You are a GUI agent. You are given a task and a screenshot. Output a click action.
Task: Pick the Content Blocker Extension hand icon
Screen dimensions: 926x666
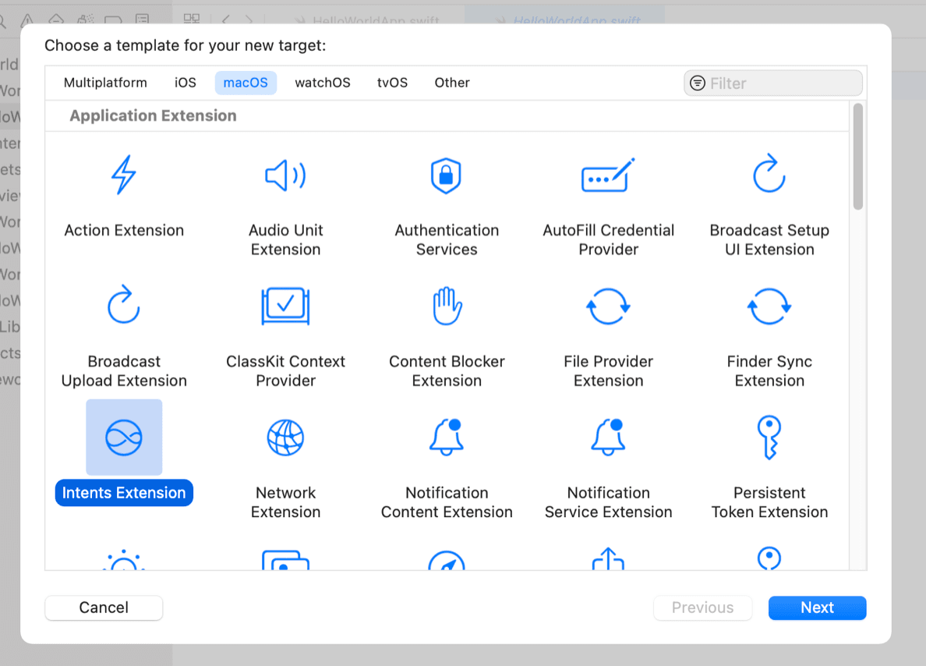[447, 306]
